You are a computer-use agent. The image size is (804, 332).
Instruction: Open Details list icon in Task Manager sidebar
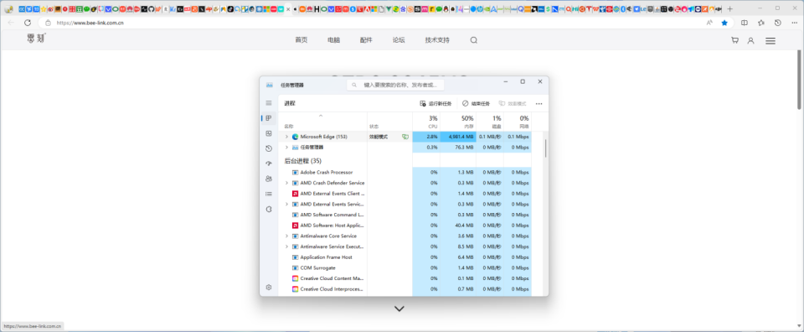pyautogui.click(x=269, y=194)
